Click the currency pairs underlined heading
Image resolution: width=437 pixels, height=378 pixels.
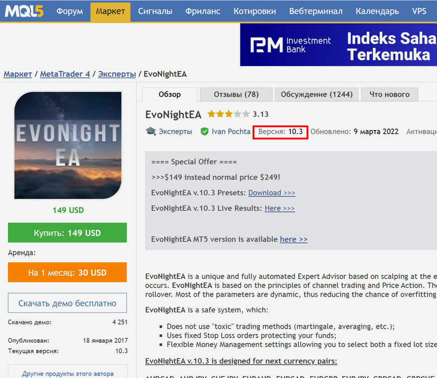click(x=241, y=361)
